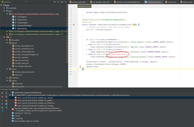Collapse the values folder
Image resolution: width=194 pixels, height=127 pixels.
coord(7,81)
